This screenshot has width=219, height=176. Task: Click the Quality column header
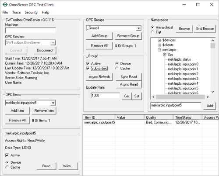pos(159,117)
